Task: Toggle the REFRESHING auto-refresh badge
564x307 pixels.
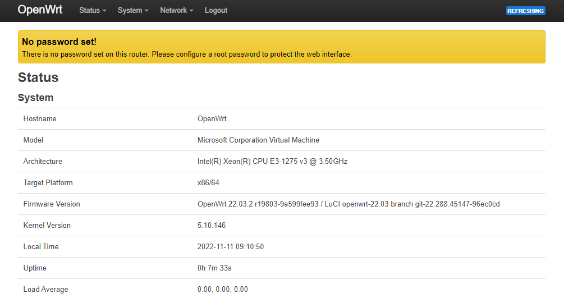Action: [525, 11]
